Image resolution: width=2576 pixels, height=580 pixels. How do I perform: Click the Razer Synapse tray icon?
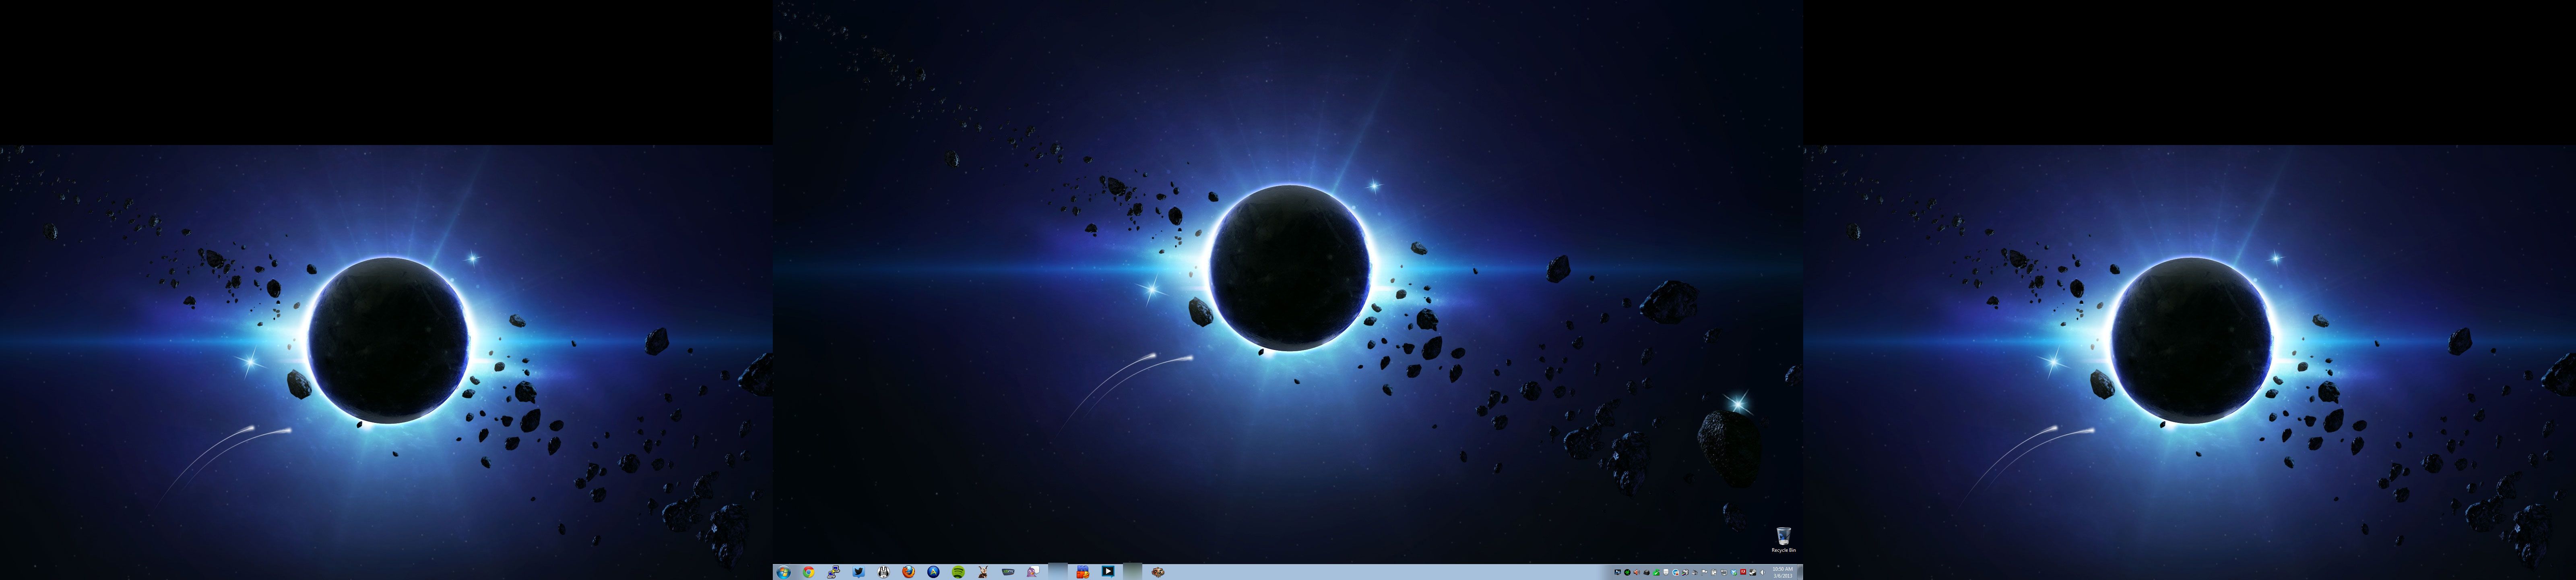(x=1627, y=572)
